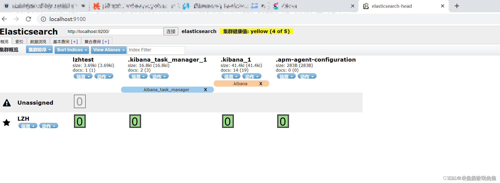500x183 pixels.
Task: Click green shard 0 under .apm-agent-configuration
Action: point(283,121)
